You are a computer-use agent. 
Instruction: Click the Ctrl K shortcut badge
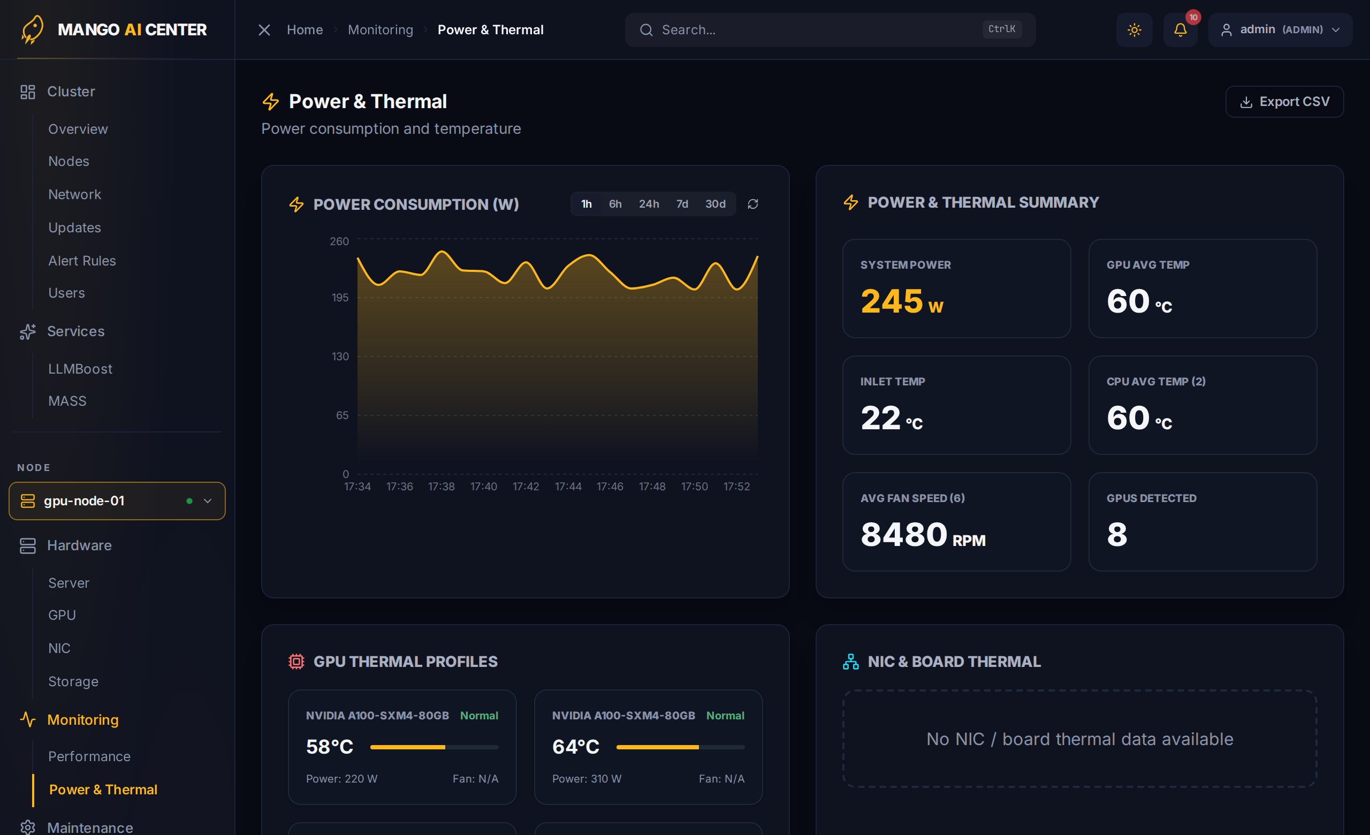(1002, 29)
